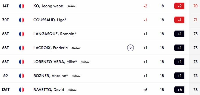The height and width of the screenshot is (95, 200).
Task: Click the flag icon next to LORENZO-VERA
Action: click(22, 62)
